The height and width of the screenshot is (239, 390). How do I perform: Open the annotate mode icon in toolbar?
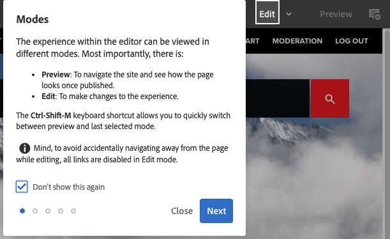(374, 14)
